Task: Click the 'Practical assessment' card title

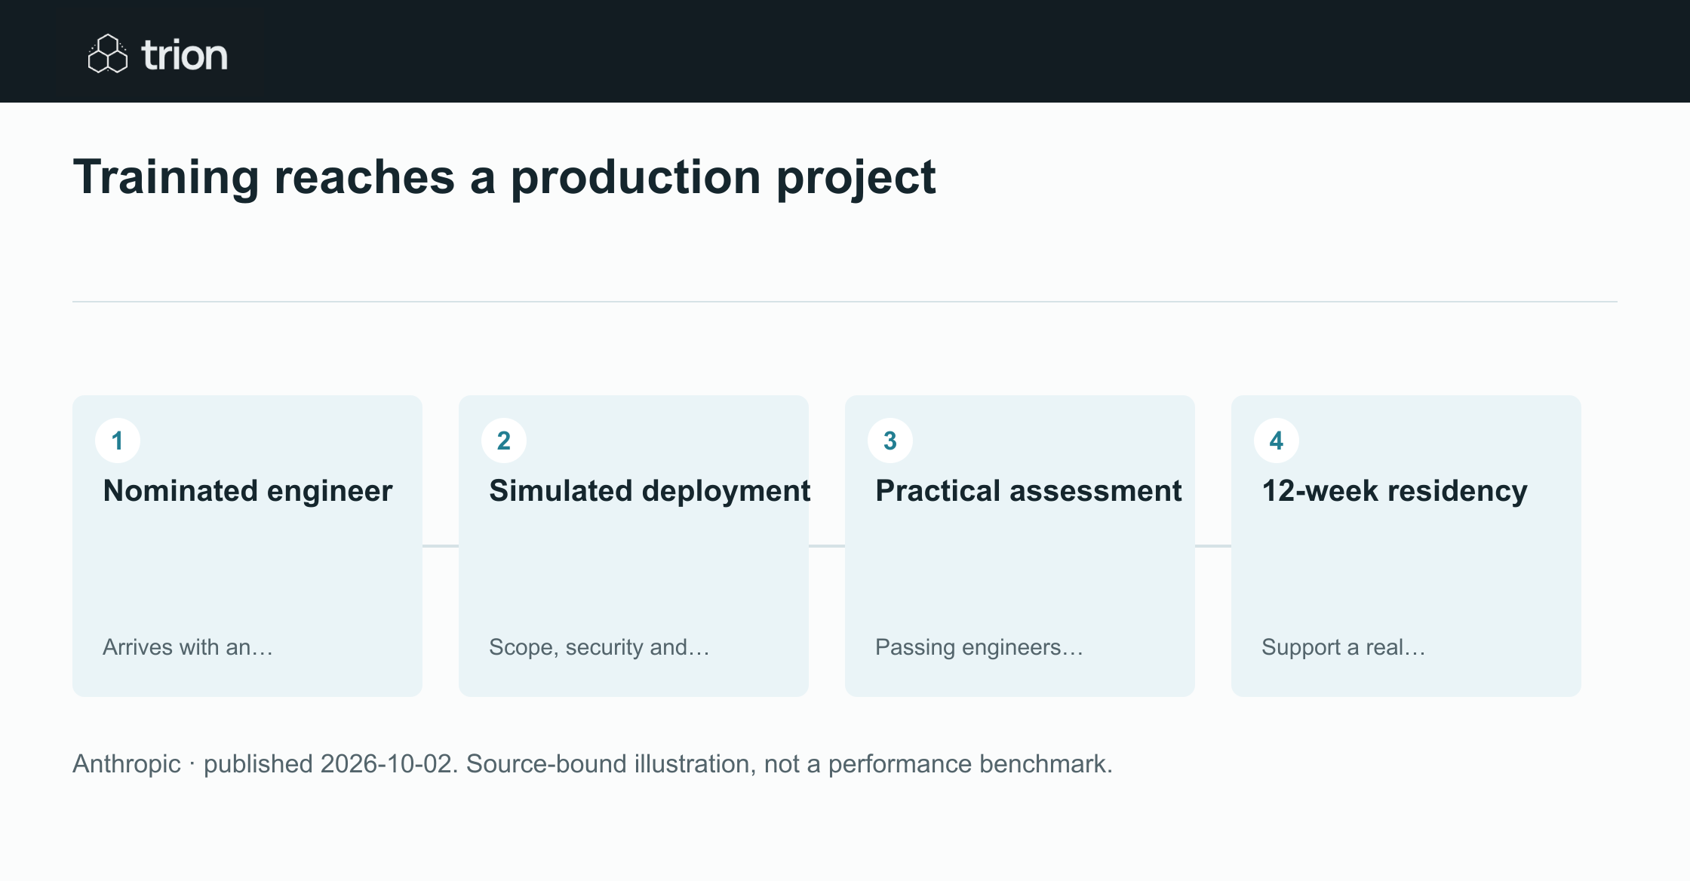Action: point(1028,491)
